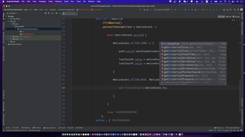245x137 pixels.
Task: Switch editor to Split view
Action: point(229,17)
